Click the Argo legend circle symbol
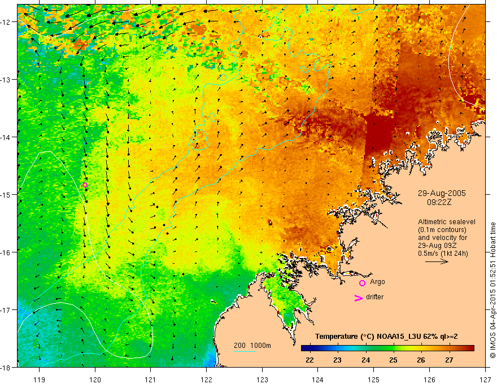Screen dimensions: 497x384 (x=362, y=283)
